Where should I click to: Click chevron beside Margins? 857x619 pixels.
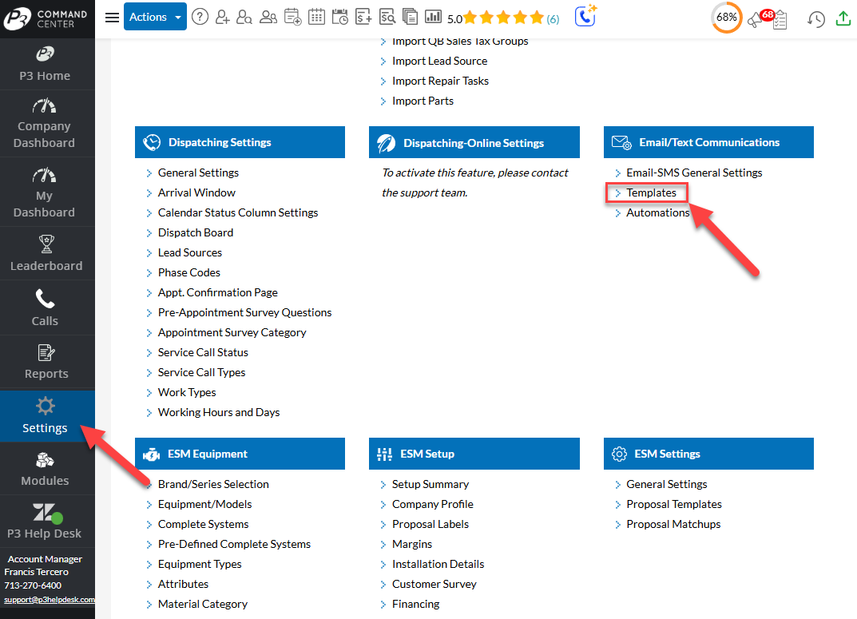pos(383,545)
